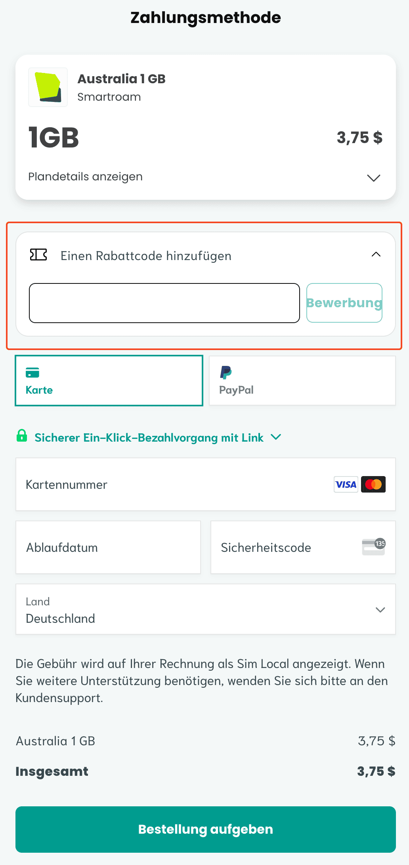The image size is (409, 865).
Task: Click the discount code text field
Action: [164, 303]
